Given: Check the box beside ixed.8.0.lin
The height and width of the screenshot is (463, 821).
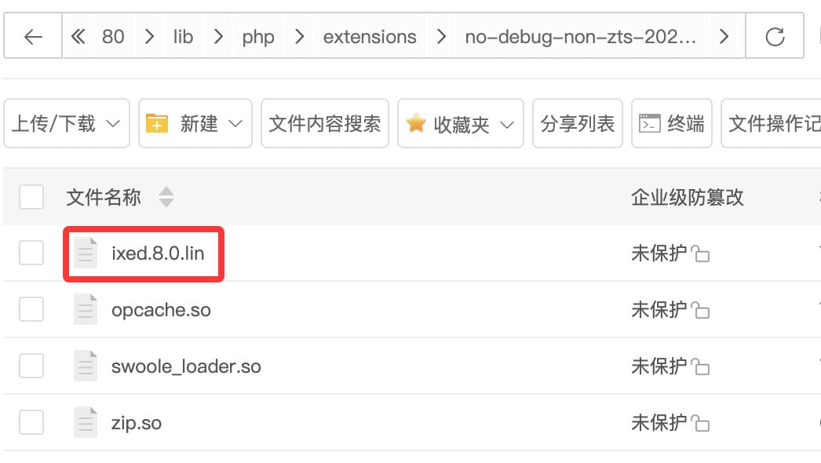Looking at the screenshot, I should click(31, 253).
